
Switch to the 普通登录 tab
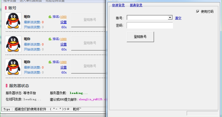pos(136,5)
